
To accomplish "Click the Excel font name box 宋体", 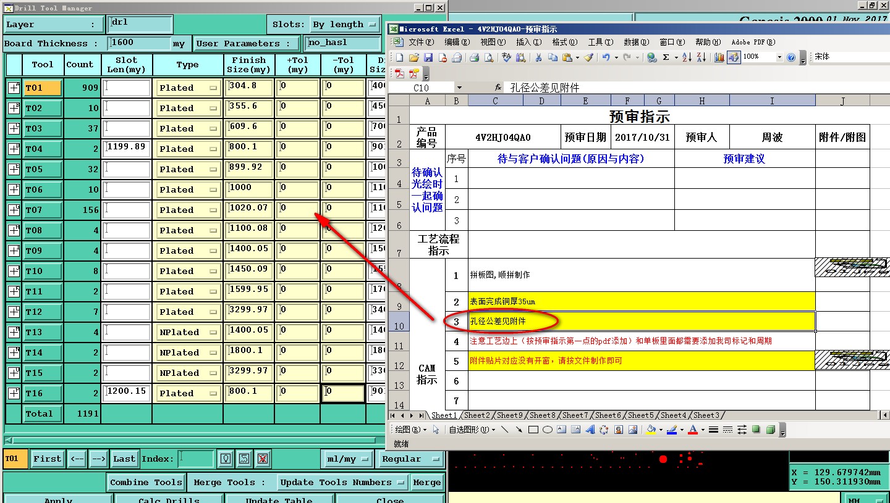I will pos(850,57).
